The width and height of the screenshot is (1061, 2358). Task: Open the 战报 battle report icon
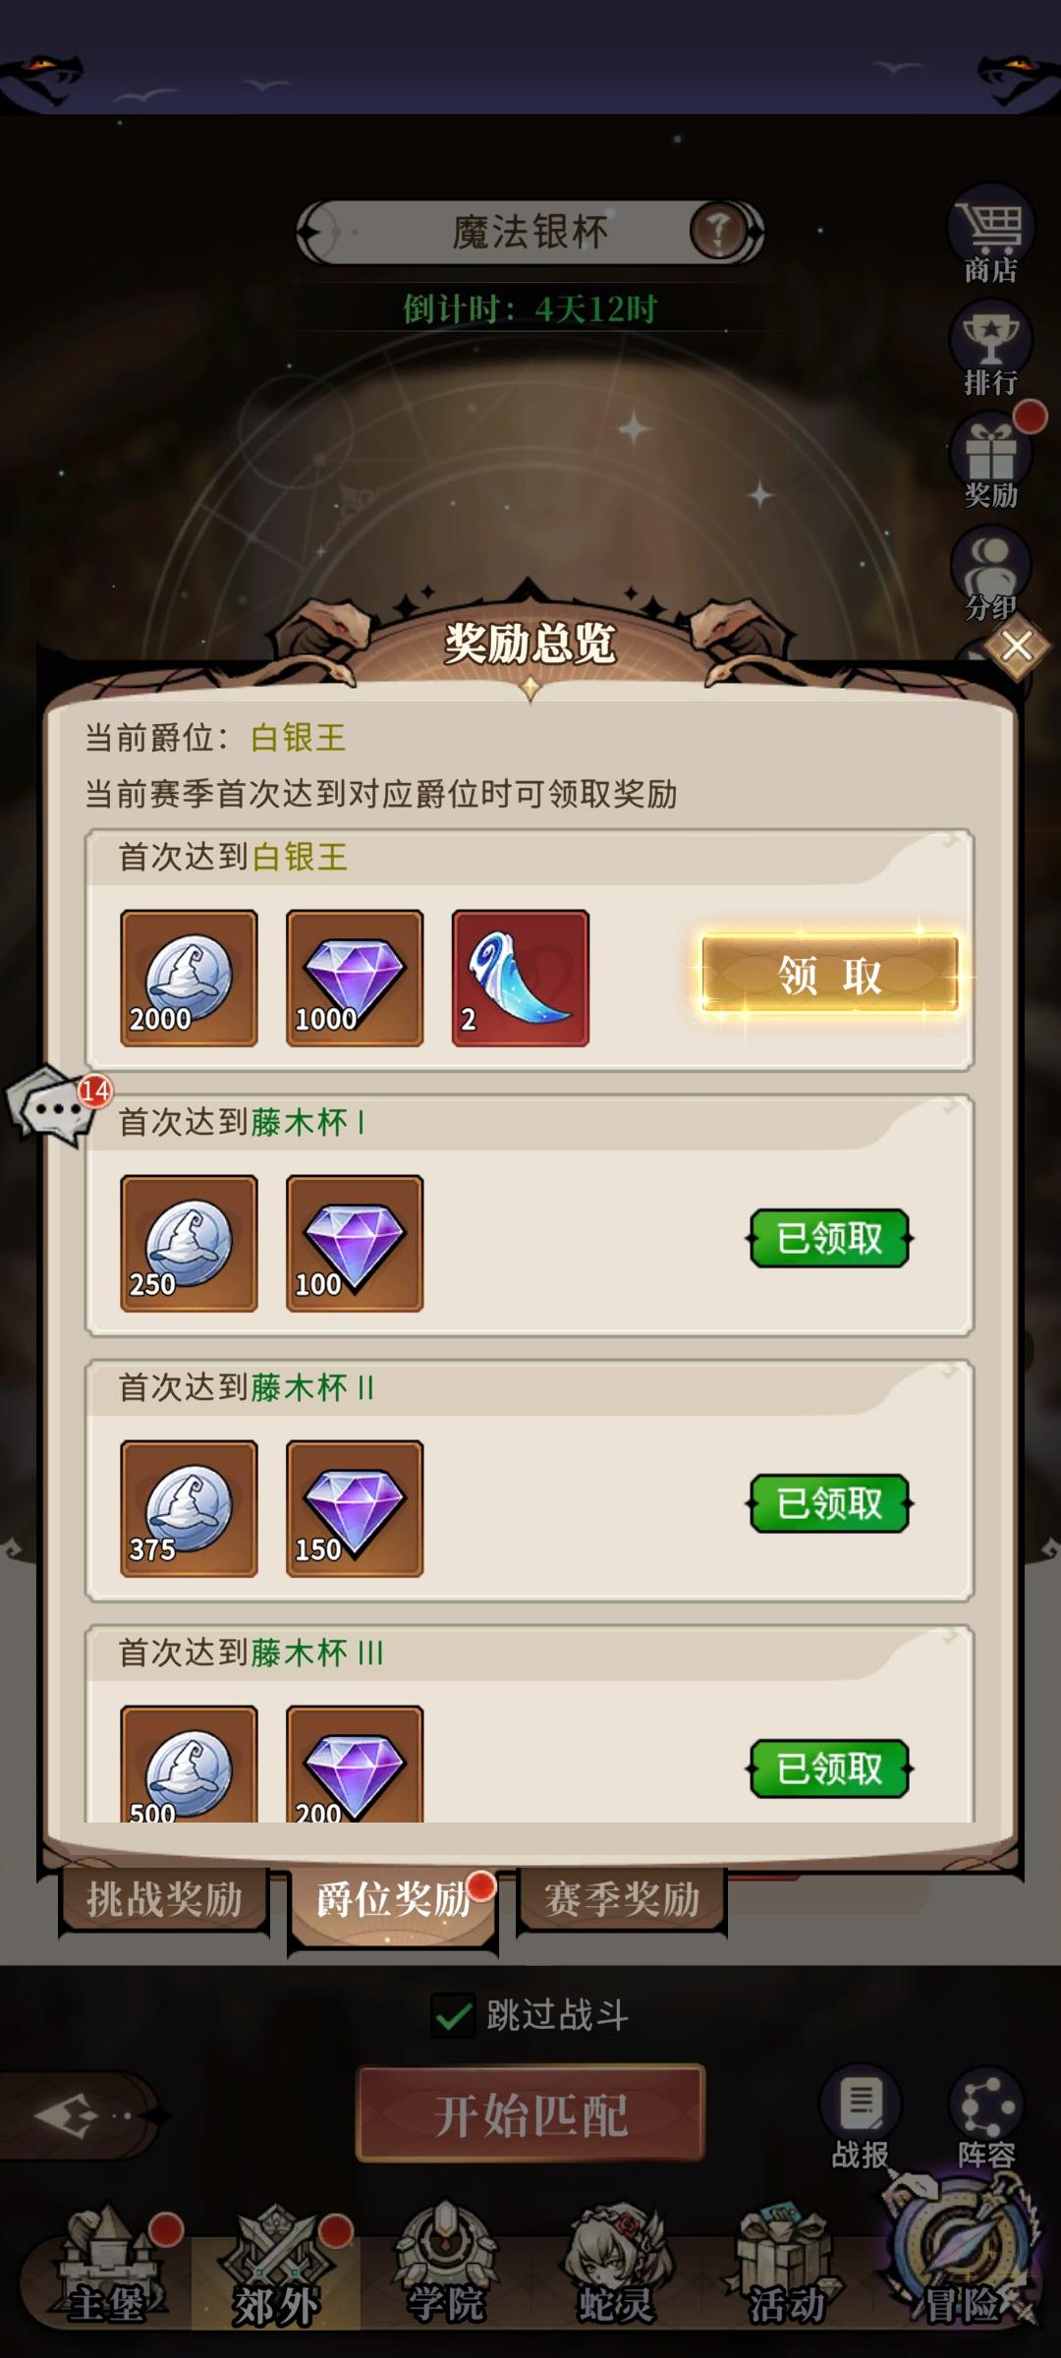[x=861, y=2120]
